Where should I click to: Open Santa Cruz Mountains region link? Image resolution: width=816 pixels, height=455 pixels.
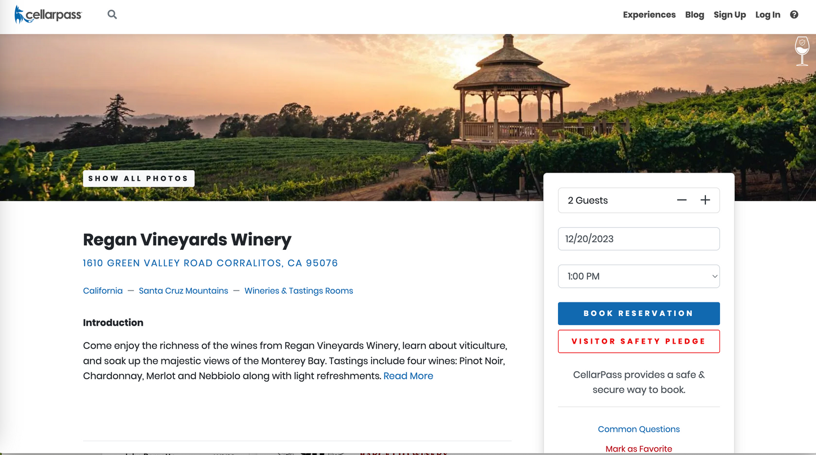[x=184, y=291]
